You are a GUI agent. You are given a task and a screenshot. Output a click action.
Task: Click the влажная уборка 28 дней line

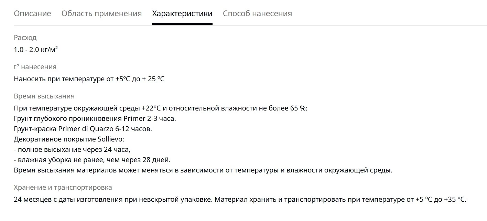pyautogui.click(x=92, y=160)
